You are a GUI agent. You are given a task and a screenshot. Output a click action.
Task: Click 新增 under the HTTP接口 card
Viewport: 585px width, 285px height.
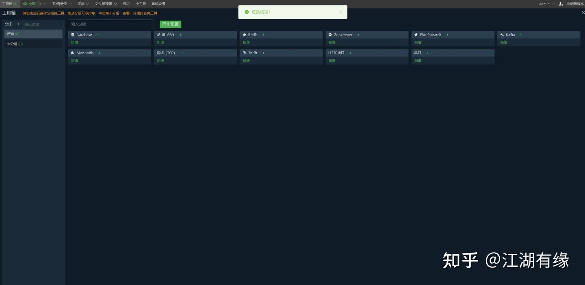331,60
